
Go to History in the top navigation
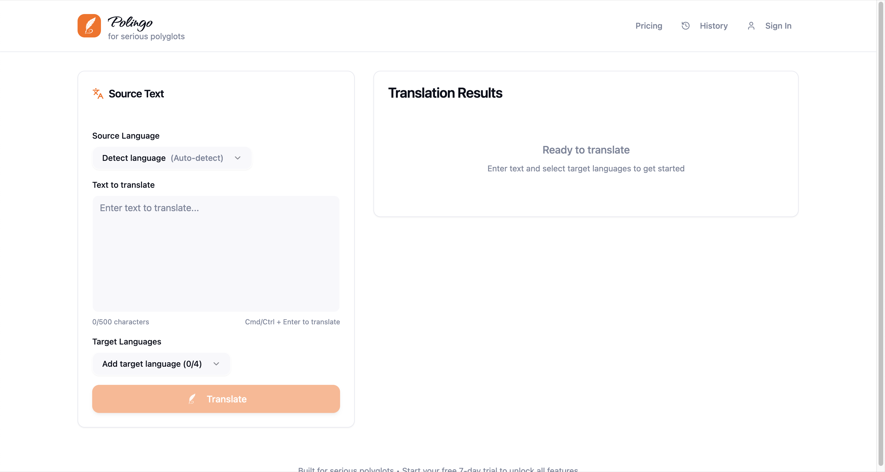click(714, 26)
